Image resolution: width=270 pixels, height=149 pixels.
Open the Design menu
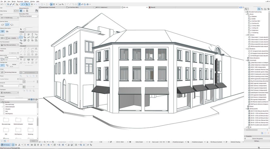(14, 1)
